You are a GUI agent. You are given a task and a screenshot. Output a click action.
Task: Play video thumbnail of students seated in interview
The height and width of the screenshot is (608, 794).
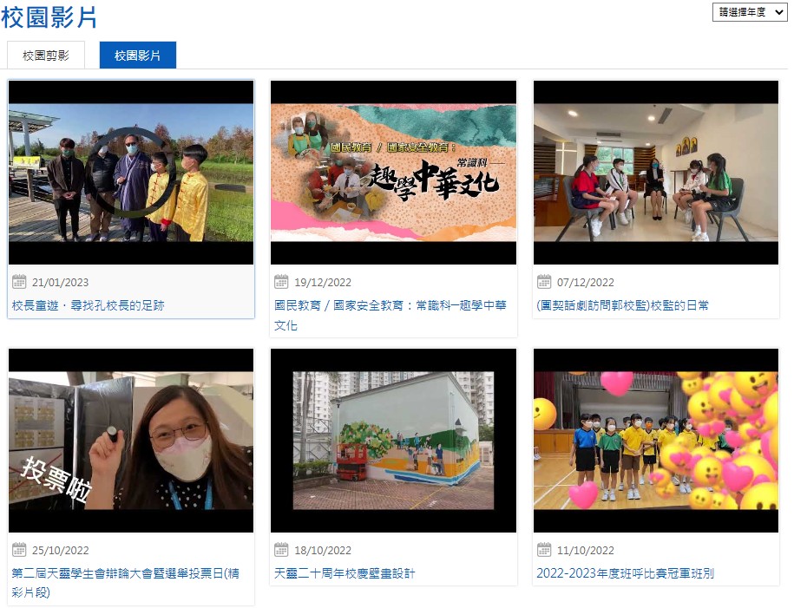click(x=656, y=173)
